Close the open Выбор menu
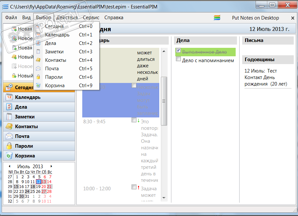The image size is (298, 216). pyautogui.click(x=43, y=18)
